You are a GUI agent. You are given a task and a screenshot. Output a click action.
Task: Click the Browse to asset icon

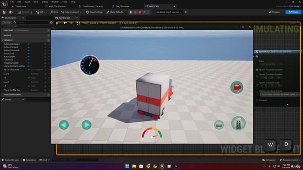[x=11, y=12]
